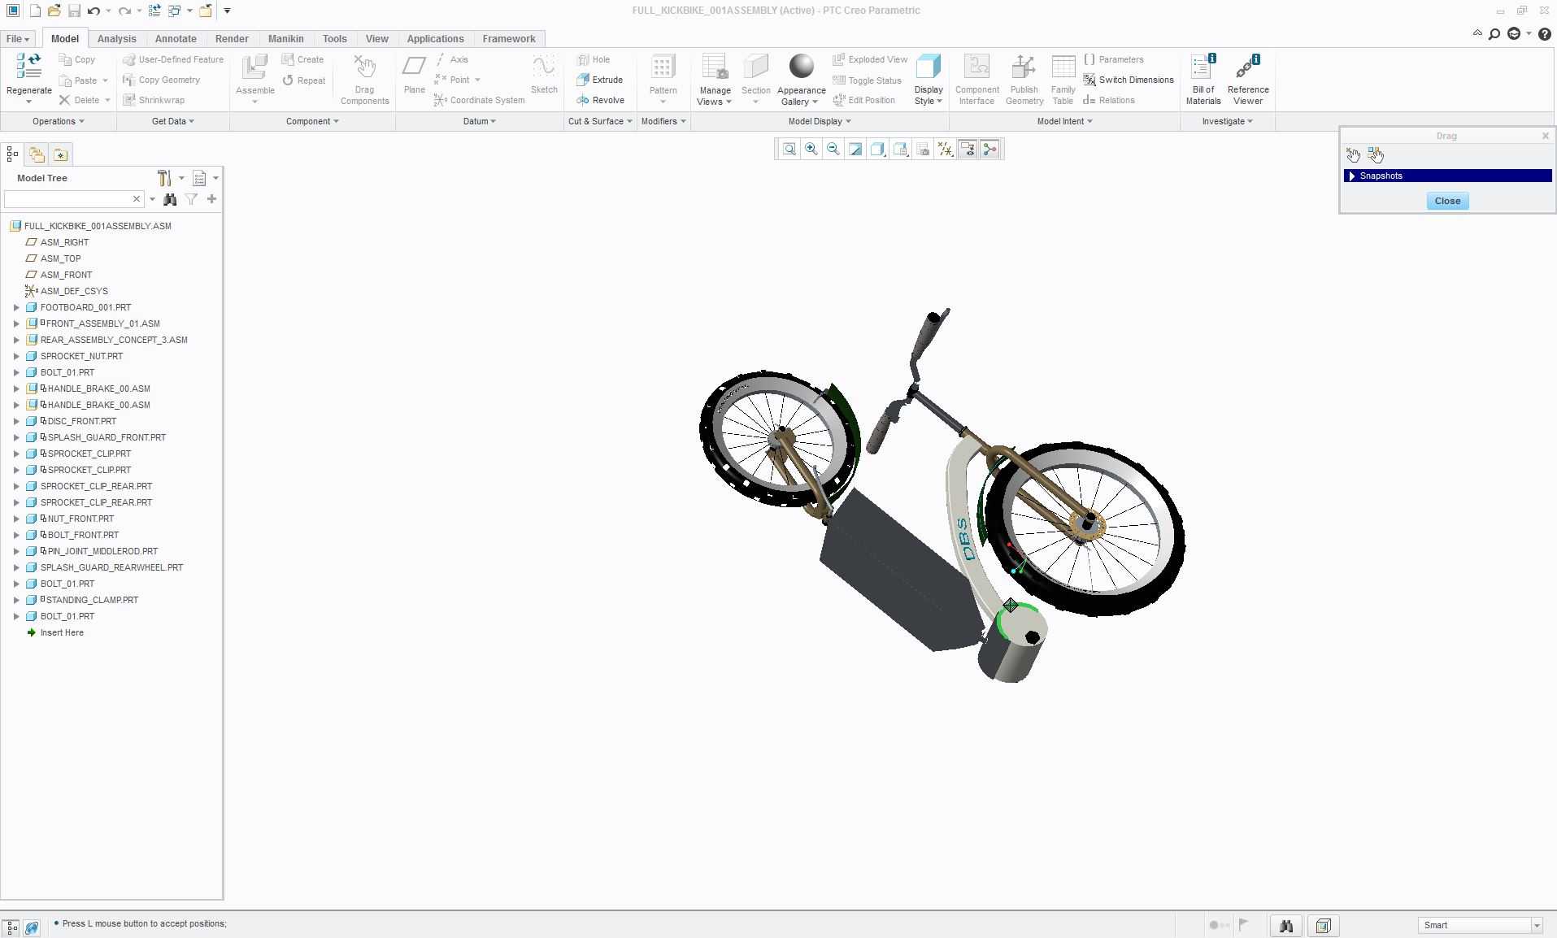Click the Coordinate System button

click(479, 100)
